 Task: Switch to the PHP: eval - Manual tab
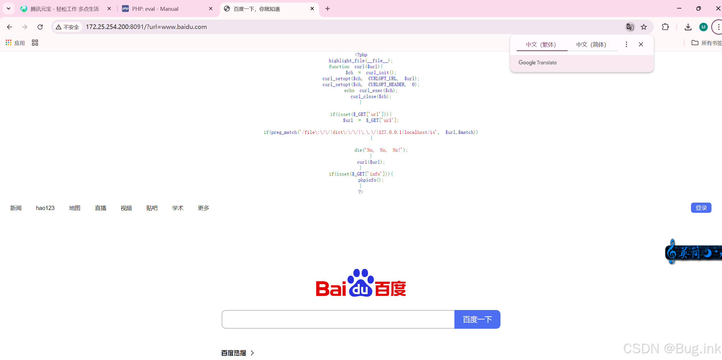tap(155, 9)
